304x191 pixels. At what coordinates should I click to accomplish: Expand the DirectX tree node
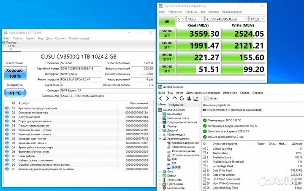coord(160,176)
